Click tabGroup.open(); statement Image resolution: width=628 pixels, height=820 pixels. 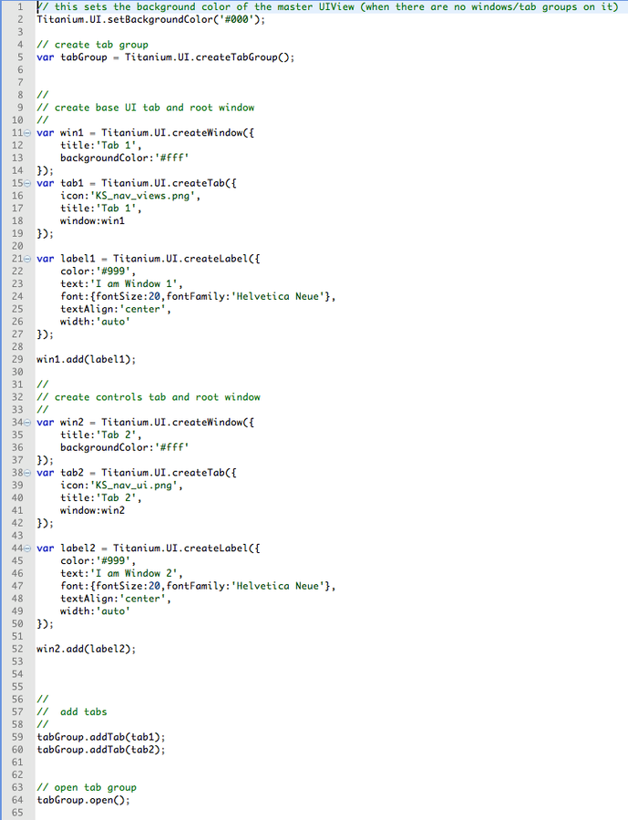[83, 800]
